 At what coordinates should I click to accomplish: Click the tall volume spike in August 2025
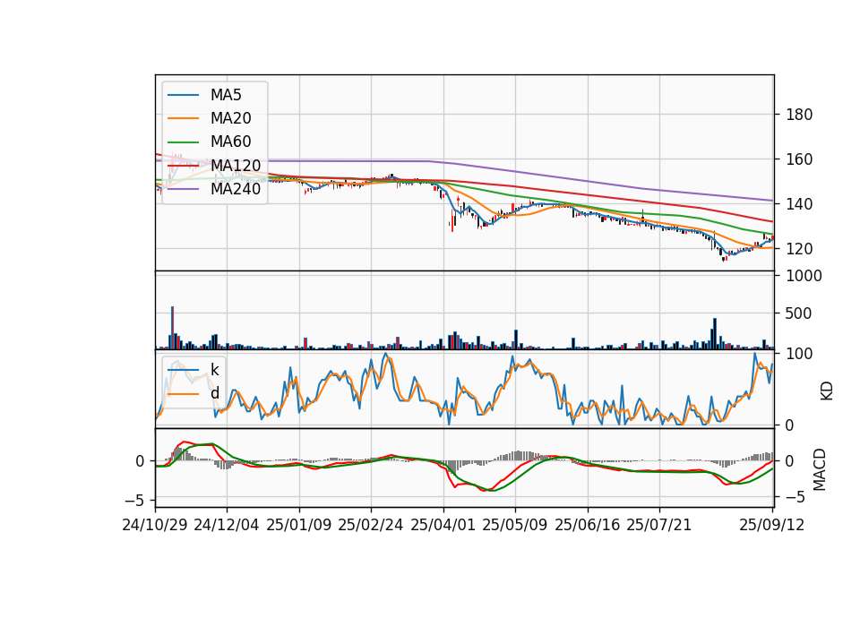tap(715, 333)
